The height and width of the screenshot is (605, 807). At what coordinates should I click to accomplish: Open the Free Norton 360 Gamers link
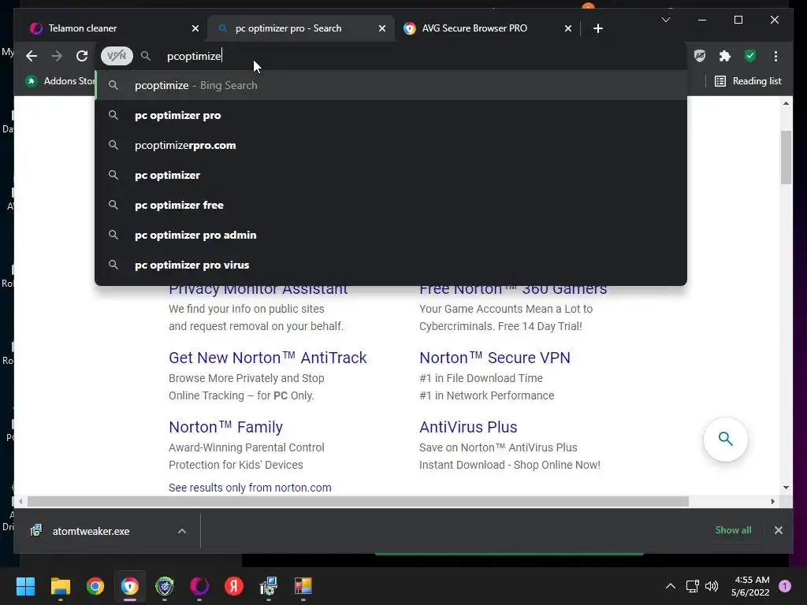pyautogui.click(x=513, y=291)
